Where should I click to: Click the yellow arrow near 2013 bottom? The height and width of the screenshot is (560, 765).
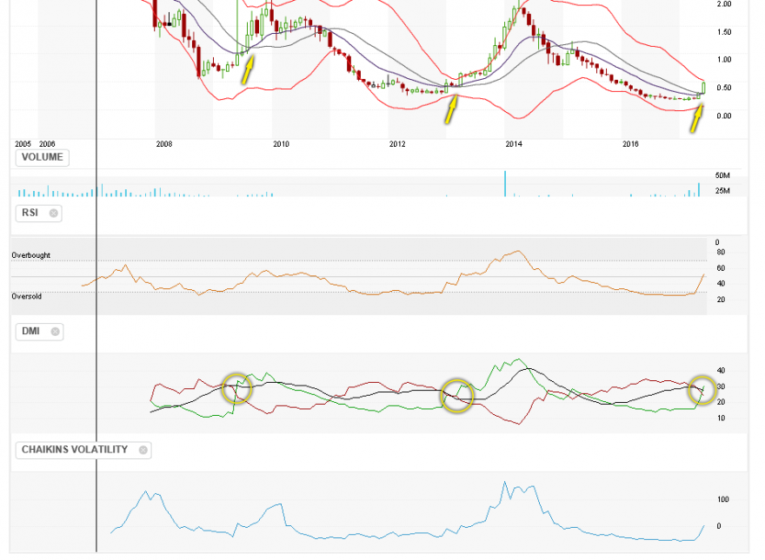(x=451, y=109)
